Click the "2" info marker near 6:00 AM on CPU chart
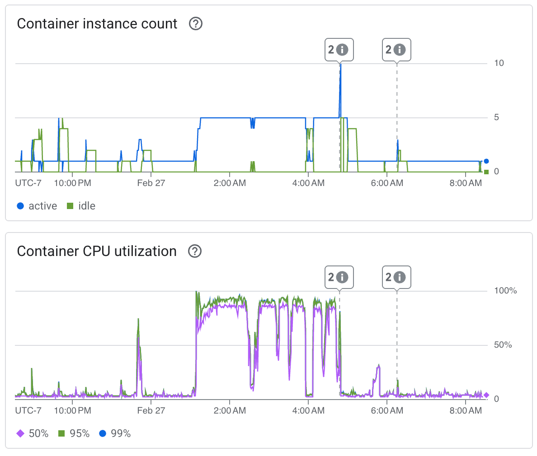This screenshot has height=456, width=537. 397,277
